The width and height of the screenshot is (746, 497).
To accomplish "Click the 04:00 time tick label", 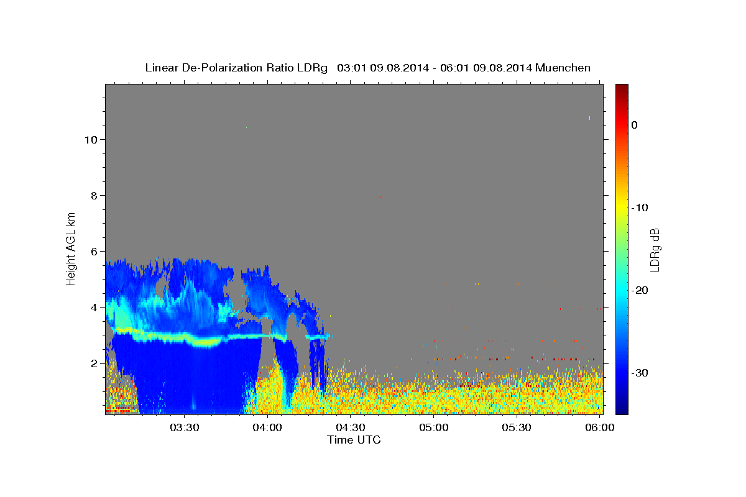I will pyautogui.click(x=269, y=428).
